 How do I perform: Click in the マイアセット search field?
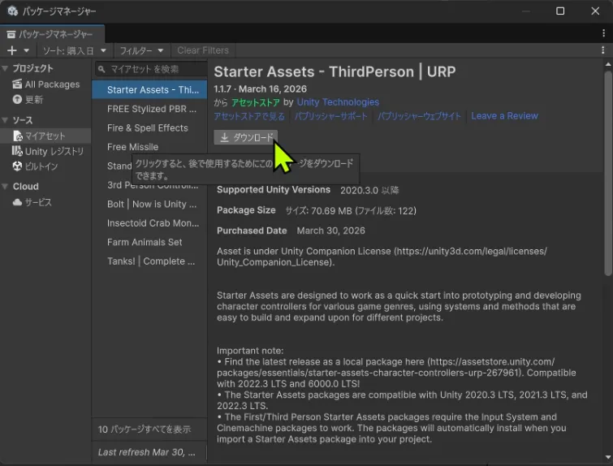[154, 69]
